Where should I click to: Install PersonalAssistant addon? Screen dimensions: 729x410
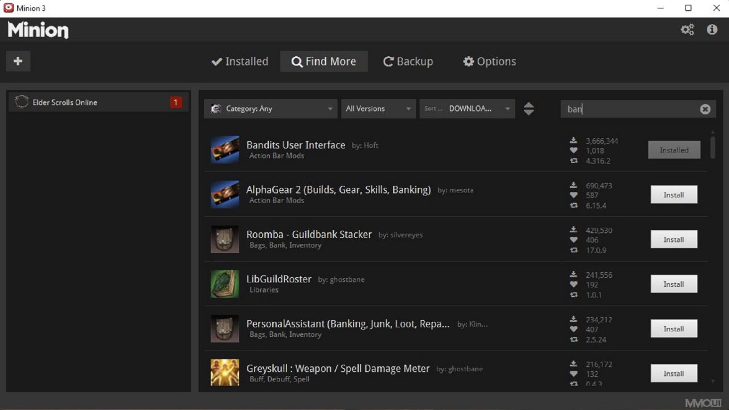[674, 329]
